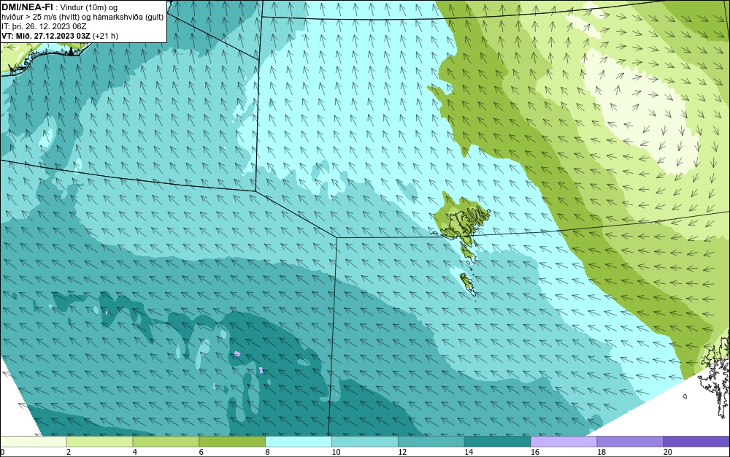Click the 4–6 m/s green legend swatch
The width and height of the screenshot is (730, 457).
pyautogui.click(x=166, y=442)
